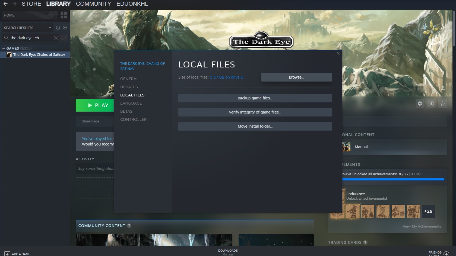Click Backup game files...
This screenshot has width=456, height=256.
point(255,98)
